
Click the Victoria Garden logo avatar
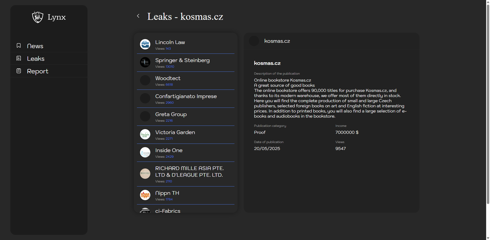(x=145, y=134)
